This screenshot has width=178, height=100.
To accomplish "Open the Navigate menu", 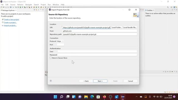I will tap(29, 4).
